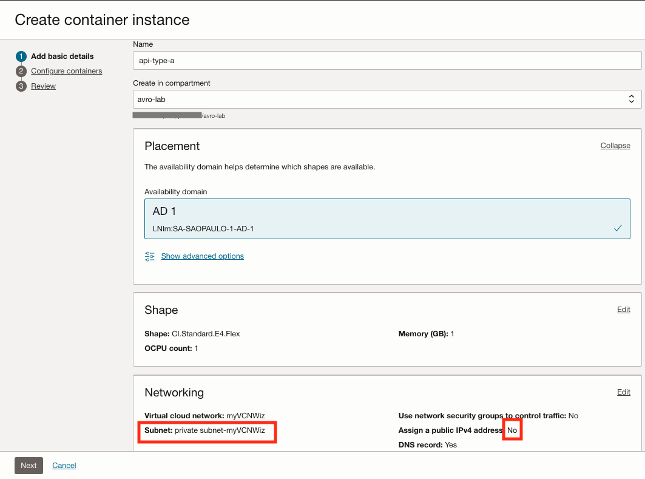
Task: Click Subnet private subnet-myVCNWiz text
Action: pyautogui.click(x=204, y=430)
